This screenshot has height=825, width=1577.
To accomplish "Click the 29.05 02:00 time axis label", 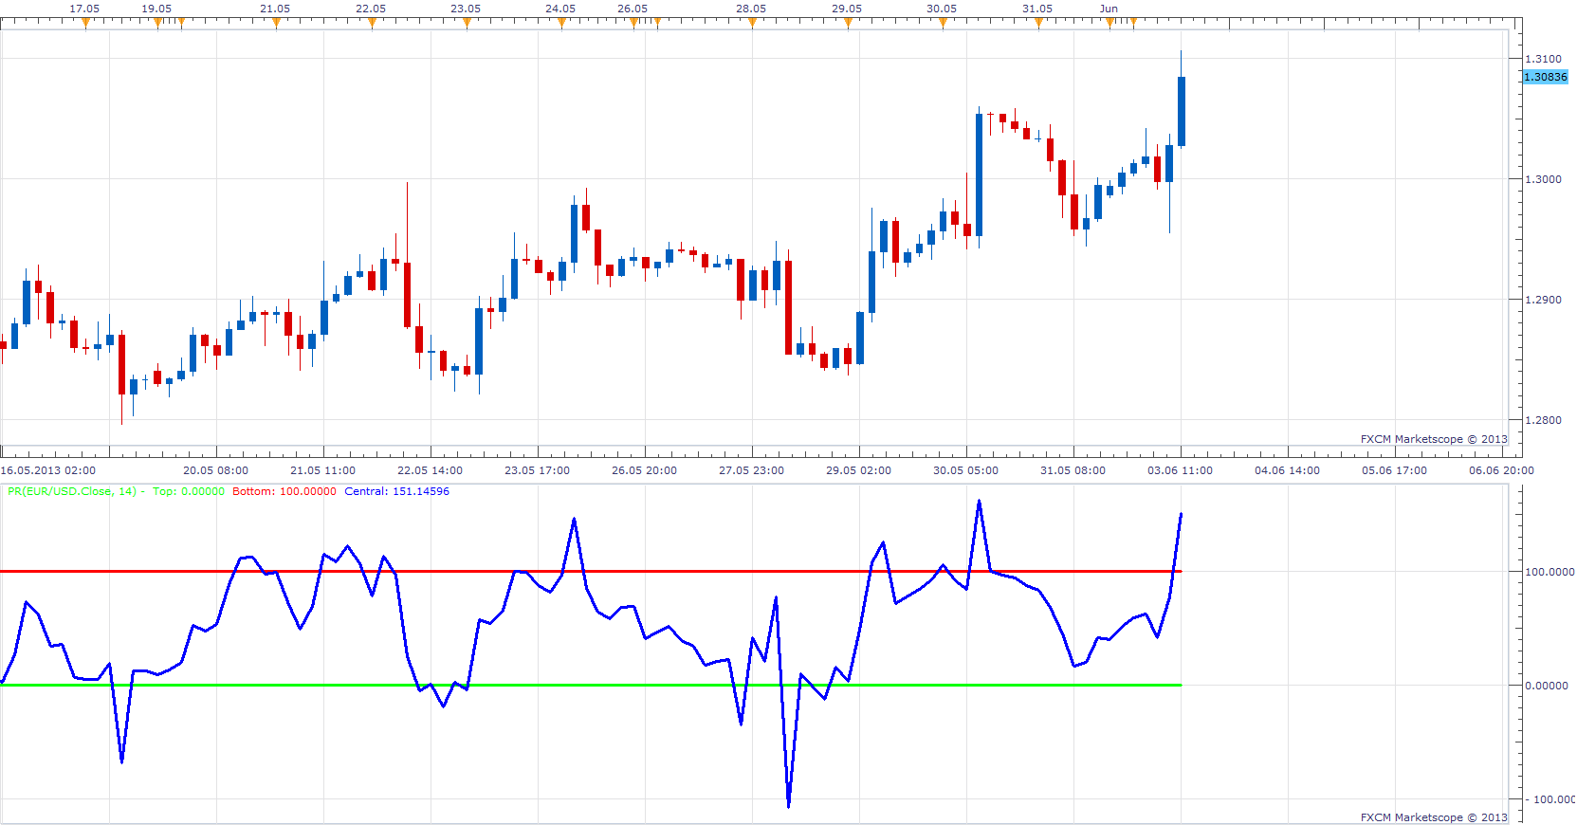I will click(858, 470).
